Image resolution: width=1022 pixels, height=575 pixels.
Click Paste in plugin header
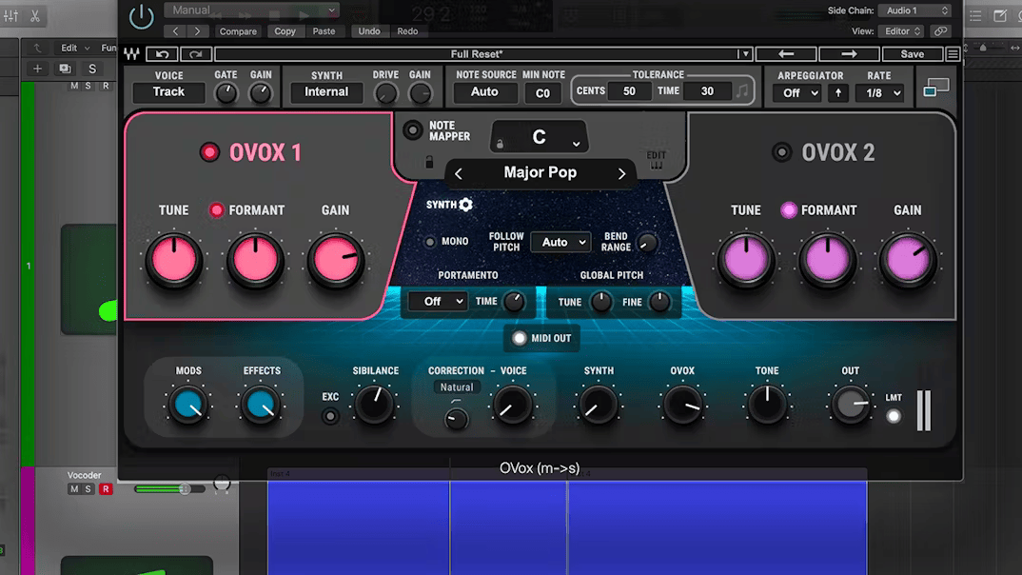tap(324, 31)
